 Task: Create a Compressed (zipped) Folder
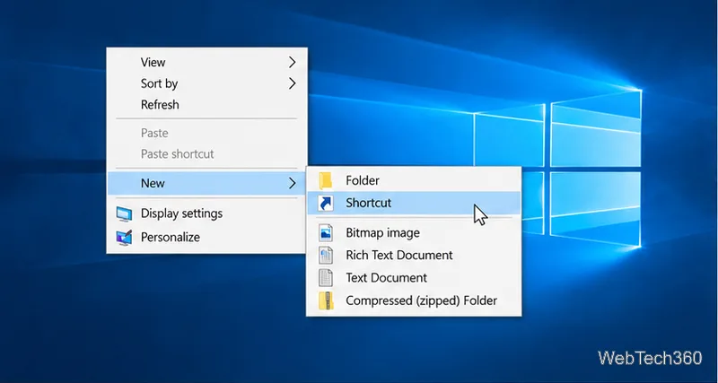coord(414,300)
